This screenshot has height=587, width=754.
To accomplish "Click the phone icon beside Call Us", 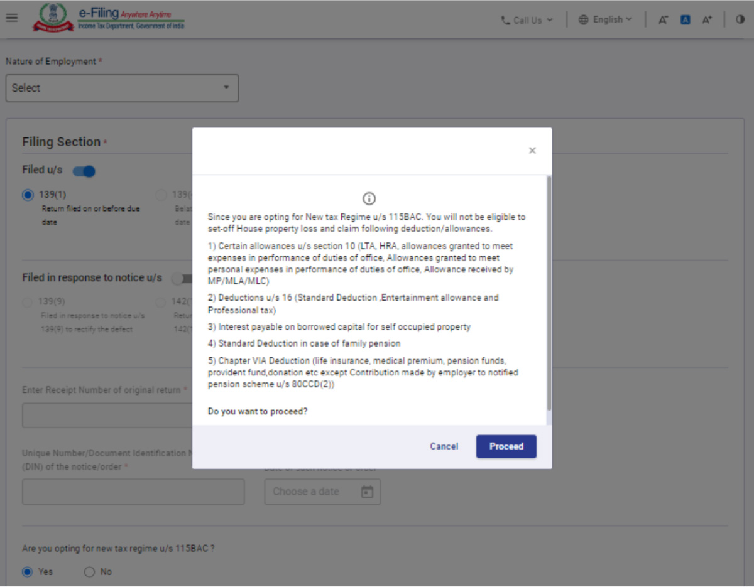I will (x=505, y=19).
